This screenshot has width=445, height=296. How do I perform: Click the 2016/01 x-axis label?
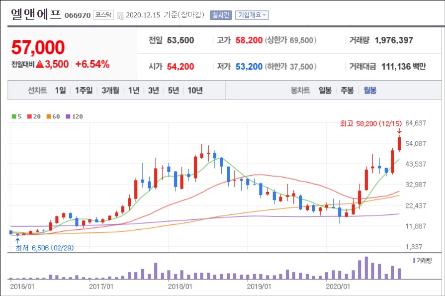(x=22, y=287)
